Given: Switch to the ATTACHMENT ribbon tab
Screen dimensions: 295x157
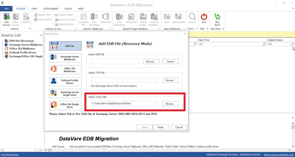Looking at the screenshot, I should (51, 8).
